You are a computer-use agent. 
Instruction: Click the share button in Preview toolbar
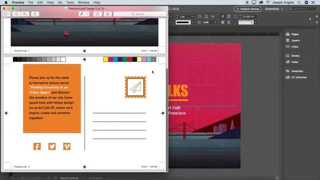[x=35, y=14]
